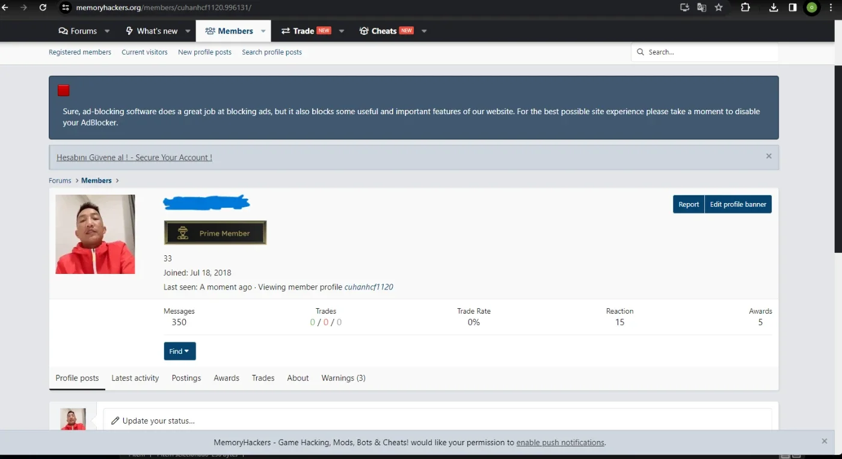The image size is (842, 459).
Task: Click the Reaction count 15
Action: pyautogui.click(x=619, y=322)
